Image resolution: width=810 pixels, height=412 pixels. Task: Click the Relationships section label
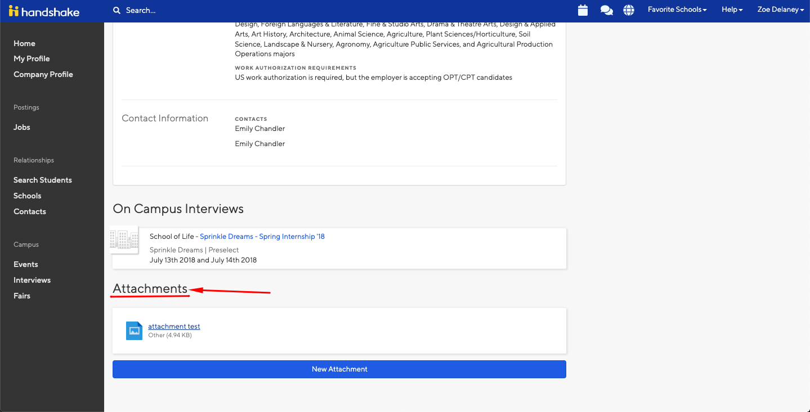pos(34,160)
